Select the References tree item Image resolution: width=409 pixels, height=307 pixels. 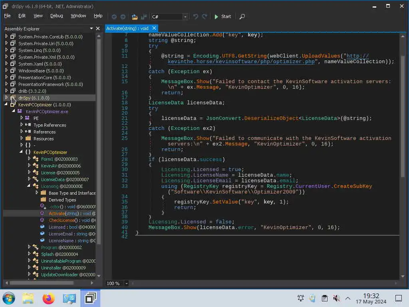click(x=45, y=132)
